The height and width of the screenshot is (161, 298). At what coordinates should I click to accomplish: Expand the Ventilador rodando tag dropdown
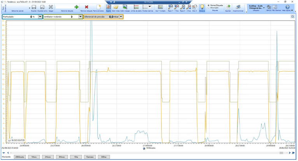coord(81,17)
